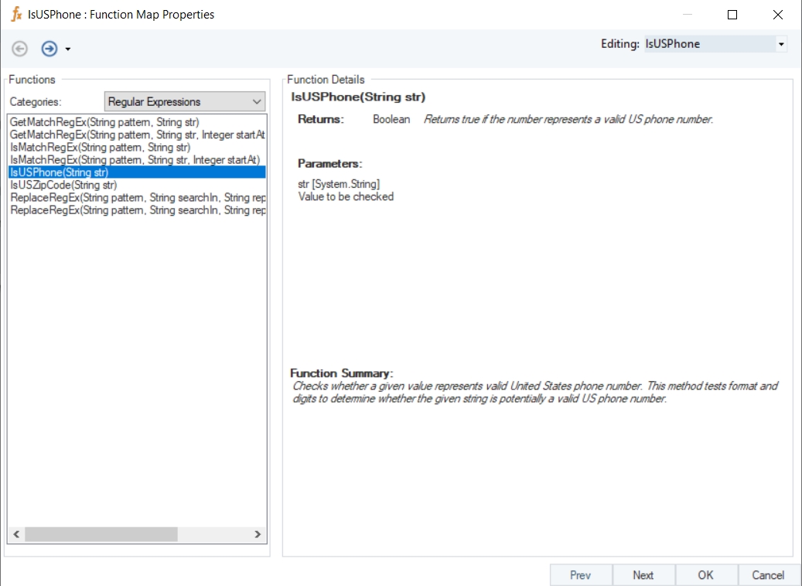802x586 pixels.
Task: Open the Editing IsUSPhone dropdown
Action: click(781, 44)
